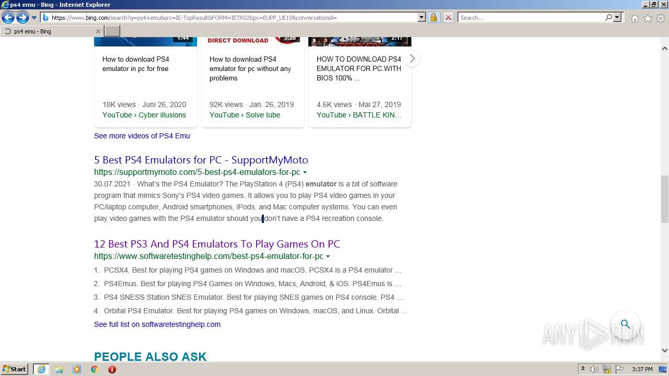Stop page loading with the red X
669x376 pixels.
(448, 17)
